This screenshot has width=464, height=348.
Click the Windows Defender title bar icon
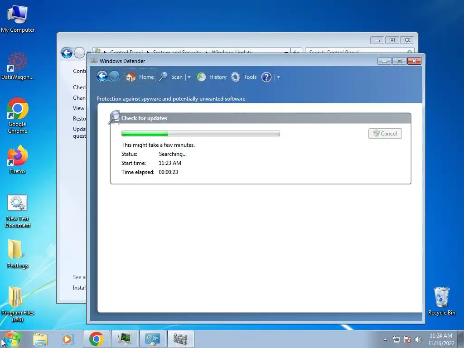(x=94, y=61)
